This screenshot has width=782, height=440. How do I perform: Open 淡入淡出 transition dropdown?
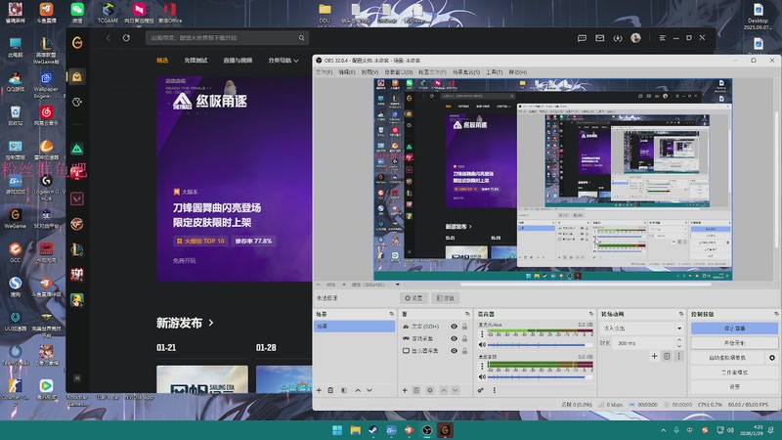click(x=643, y=329)
